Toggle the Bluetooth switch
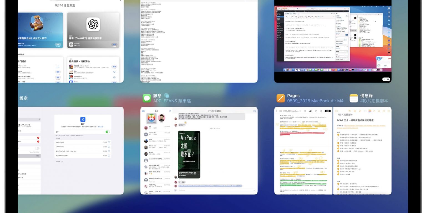426x213 pixels. [108, 132]
